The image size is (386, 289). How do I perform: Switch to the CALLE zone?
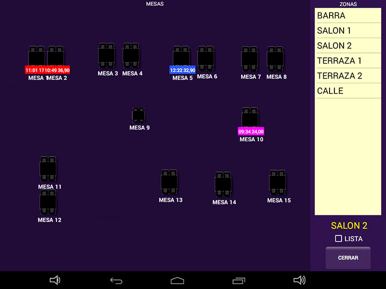(x=348, y=91)
